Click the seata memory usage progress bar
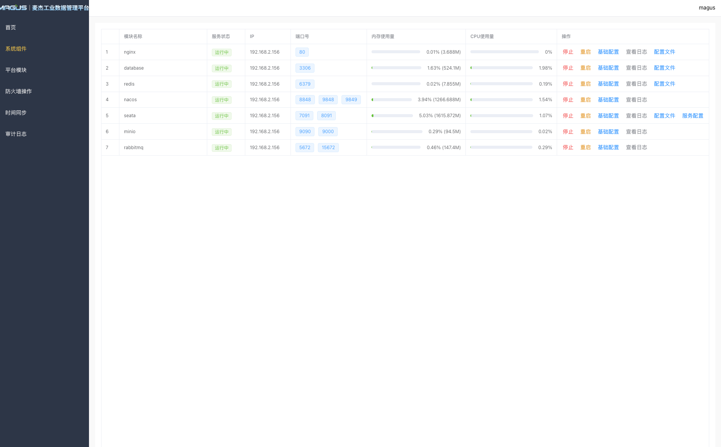 tap(392, 116)
